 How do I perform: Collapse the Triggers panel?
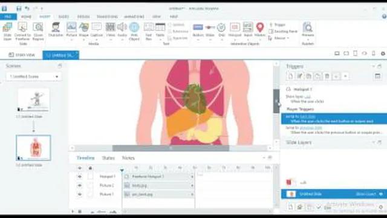pyautogui.click(x=373, y=66)
